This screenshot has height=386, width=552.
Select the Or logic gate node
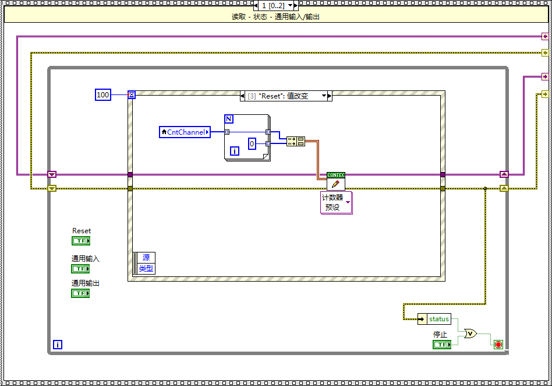pos(470,334)
